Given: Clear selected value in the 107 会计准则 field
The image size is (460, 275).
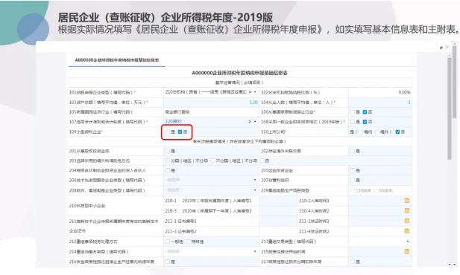Looking at the screenshot, I should 250,121.
